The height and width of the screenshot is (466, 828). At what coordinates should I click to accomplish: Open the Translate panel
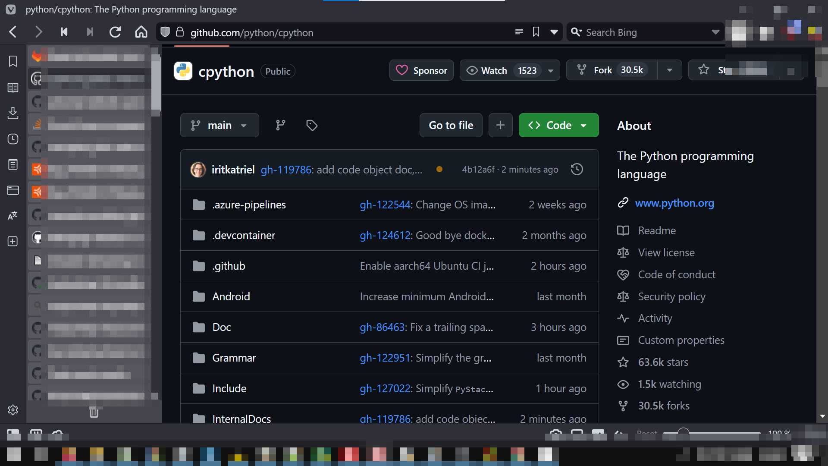click(x=13, y=216)
